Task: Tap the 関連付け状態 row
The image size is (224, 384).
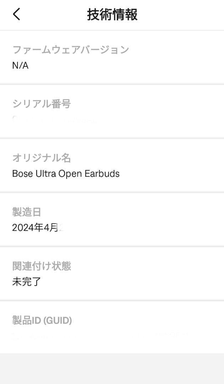Action: pos(112,273)
